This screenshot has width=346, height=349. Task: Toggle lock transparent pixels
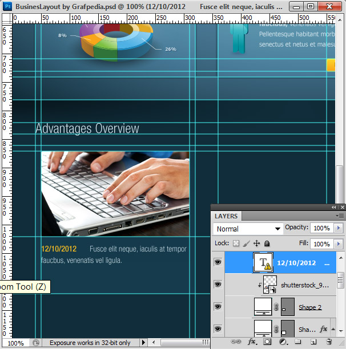pyautogui.click(x=236, y=244)
